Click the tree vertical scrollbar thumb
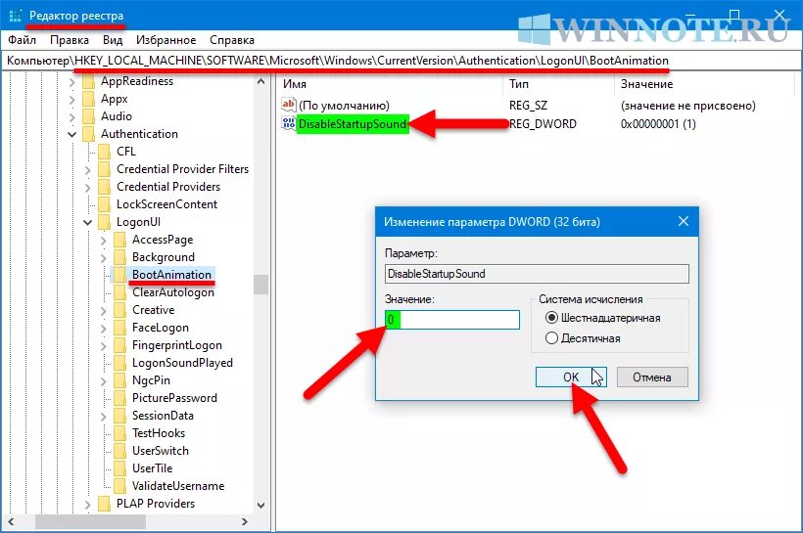 pos(261,285)
